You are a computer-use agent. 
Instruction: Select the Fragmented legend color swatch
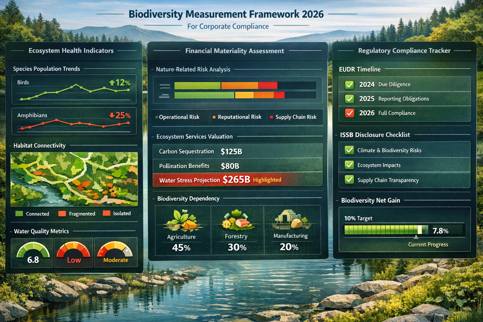[x=62, y=214]
